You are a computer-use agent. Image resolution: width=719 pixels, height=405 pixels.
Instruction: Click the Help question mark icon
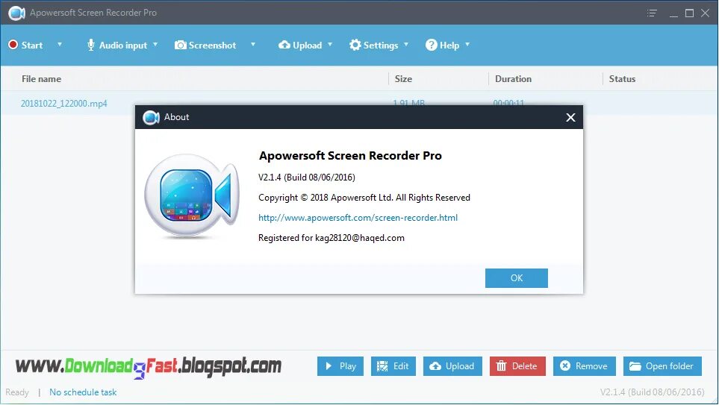pyautogui.click(x=431, y=45)
